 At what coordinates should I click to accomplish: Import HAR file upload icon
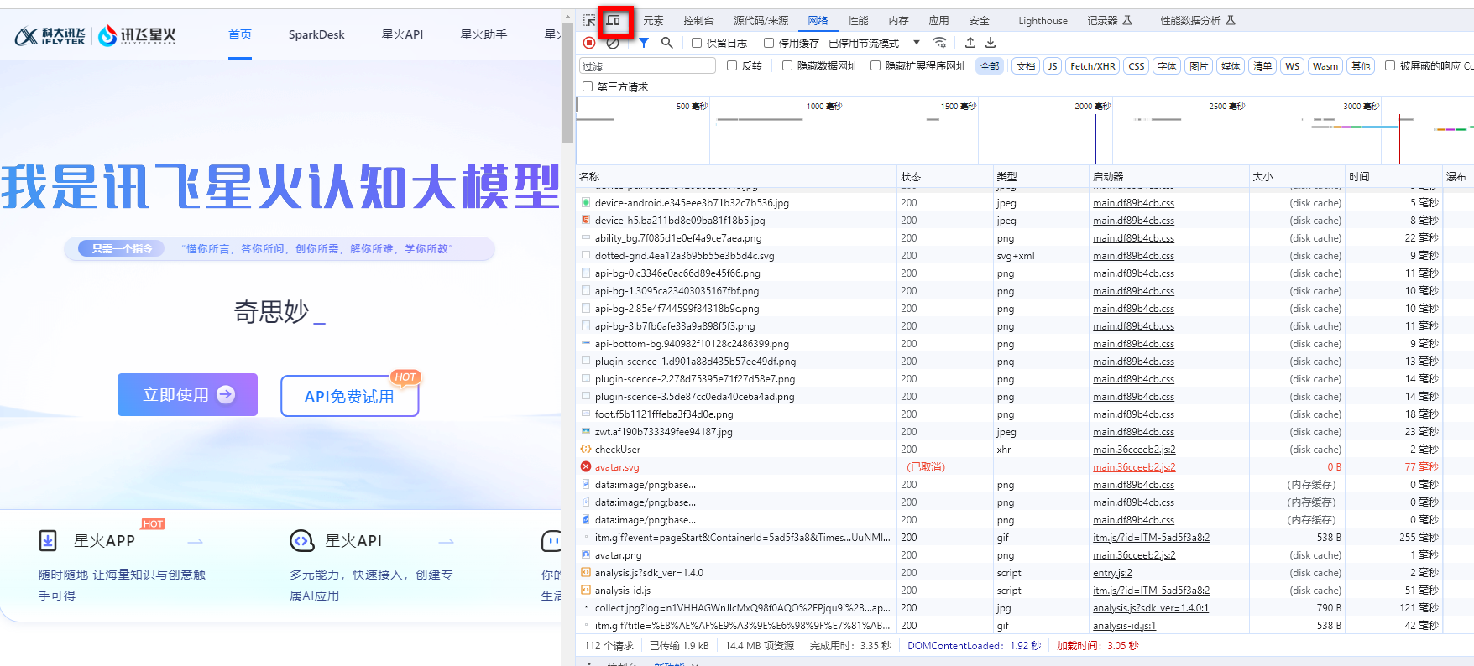pyautogui.click(x=970, y=43)
